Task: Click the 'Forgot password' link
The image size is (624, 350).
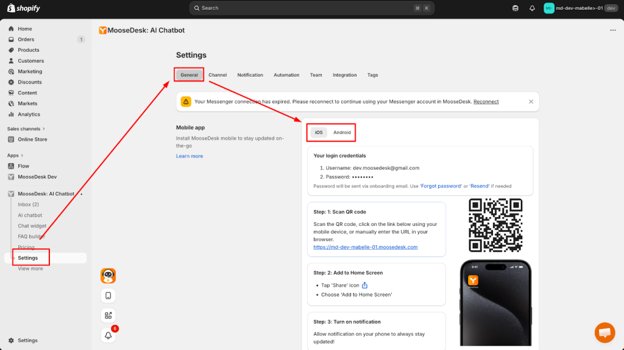Action: point(441,186)
